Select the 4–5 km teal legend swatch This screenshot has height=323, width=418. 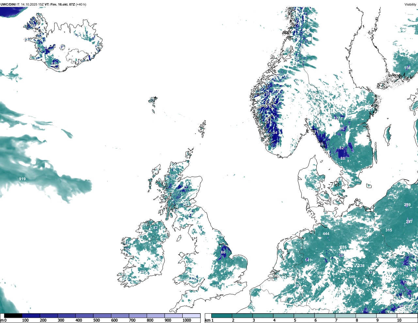(x=283, y=316)
